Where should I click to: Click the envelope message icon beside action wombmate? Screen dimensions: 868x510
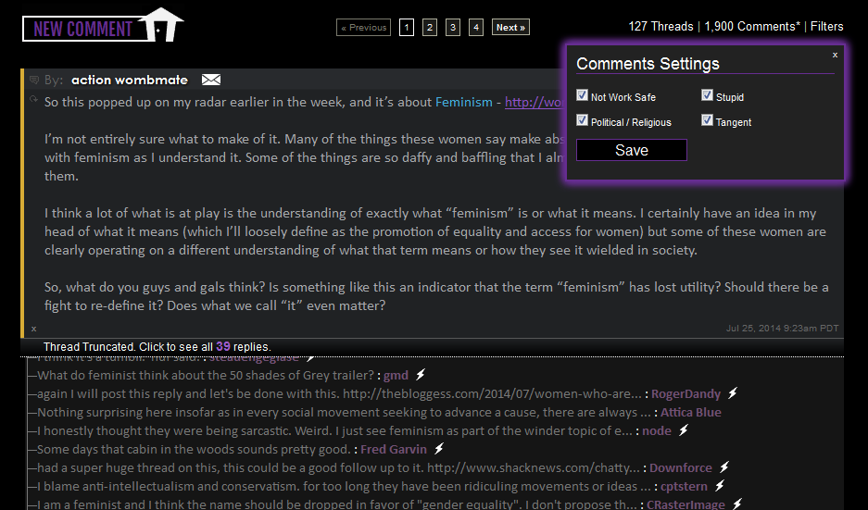tap(211, 80)
